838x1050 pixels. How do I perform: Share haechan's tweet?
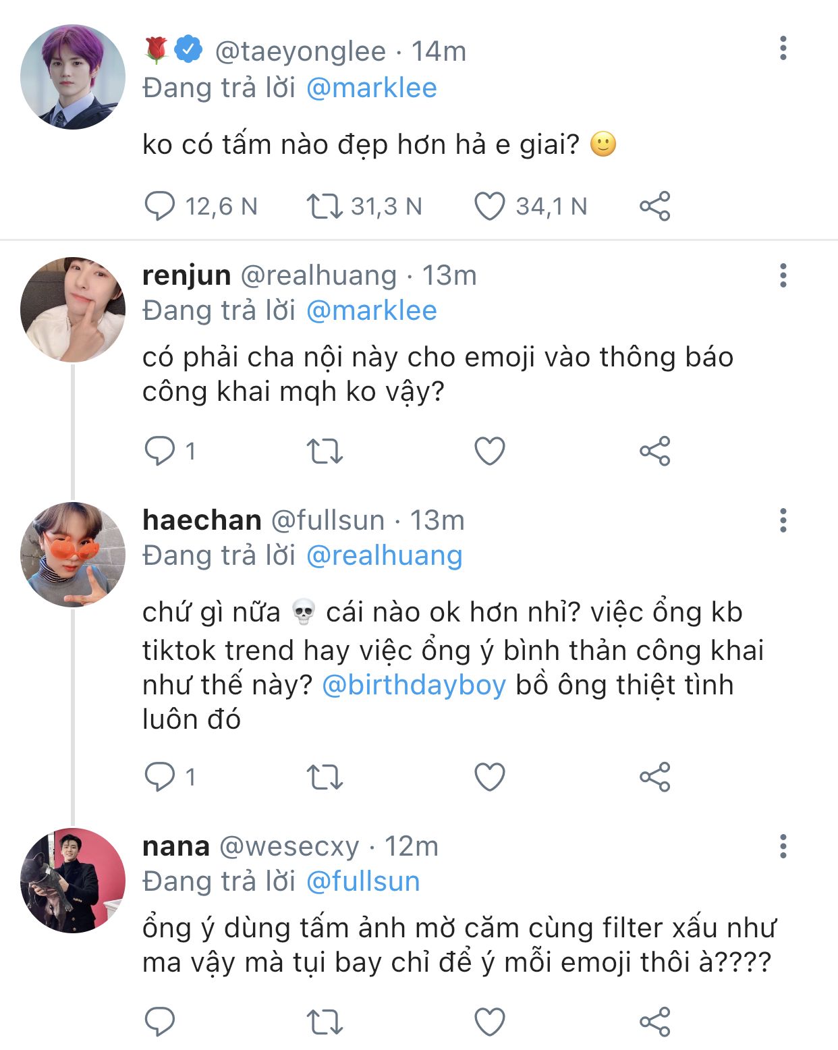click(654, 777)
